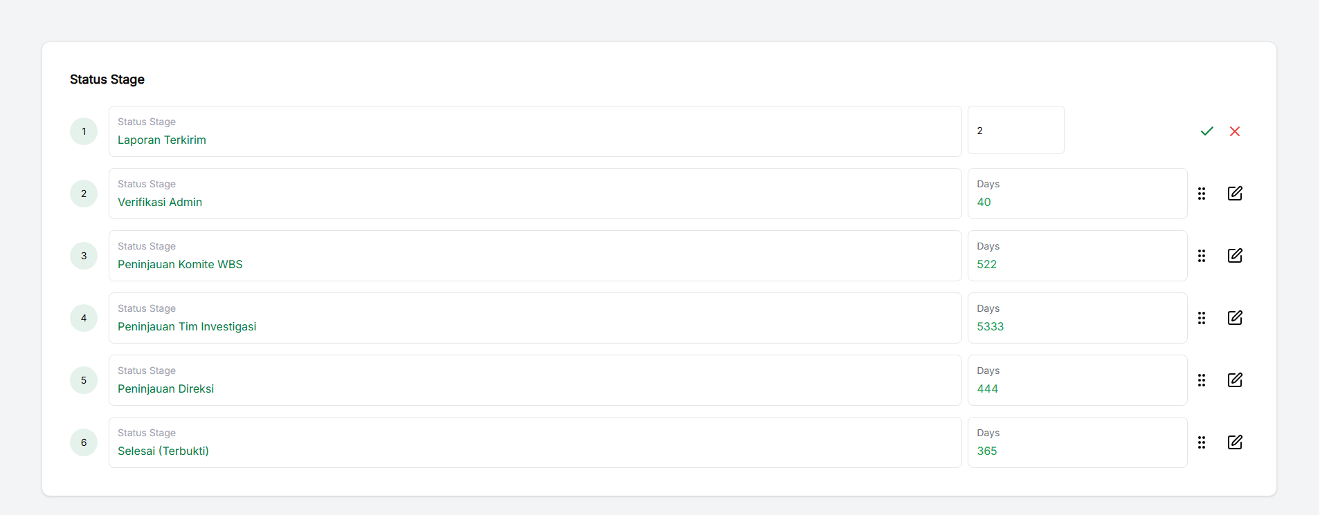Click drag handle for Peninjauan Tim Investigasi row
The height and width of the screenshot is (515, 1320).
pyautogui.click(x=1202, y=318)
